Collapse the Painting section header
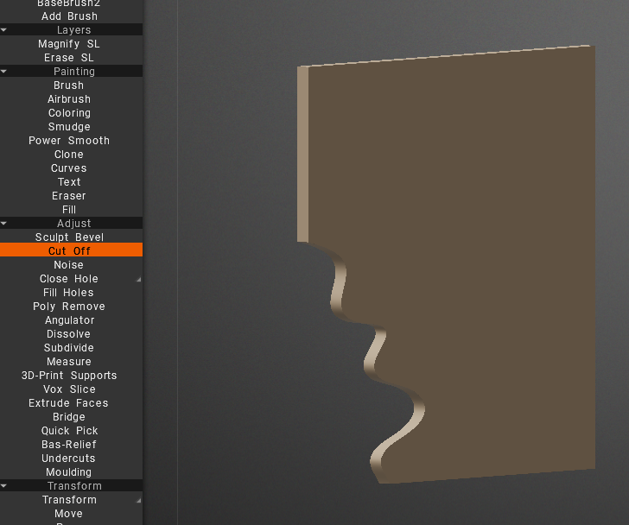Screen dimensions: 629x525 coord(73,72)
